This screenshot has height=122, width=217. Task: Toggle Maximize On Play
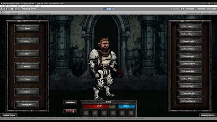[192, 14]
